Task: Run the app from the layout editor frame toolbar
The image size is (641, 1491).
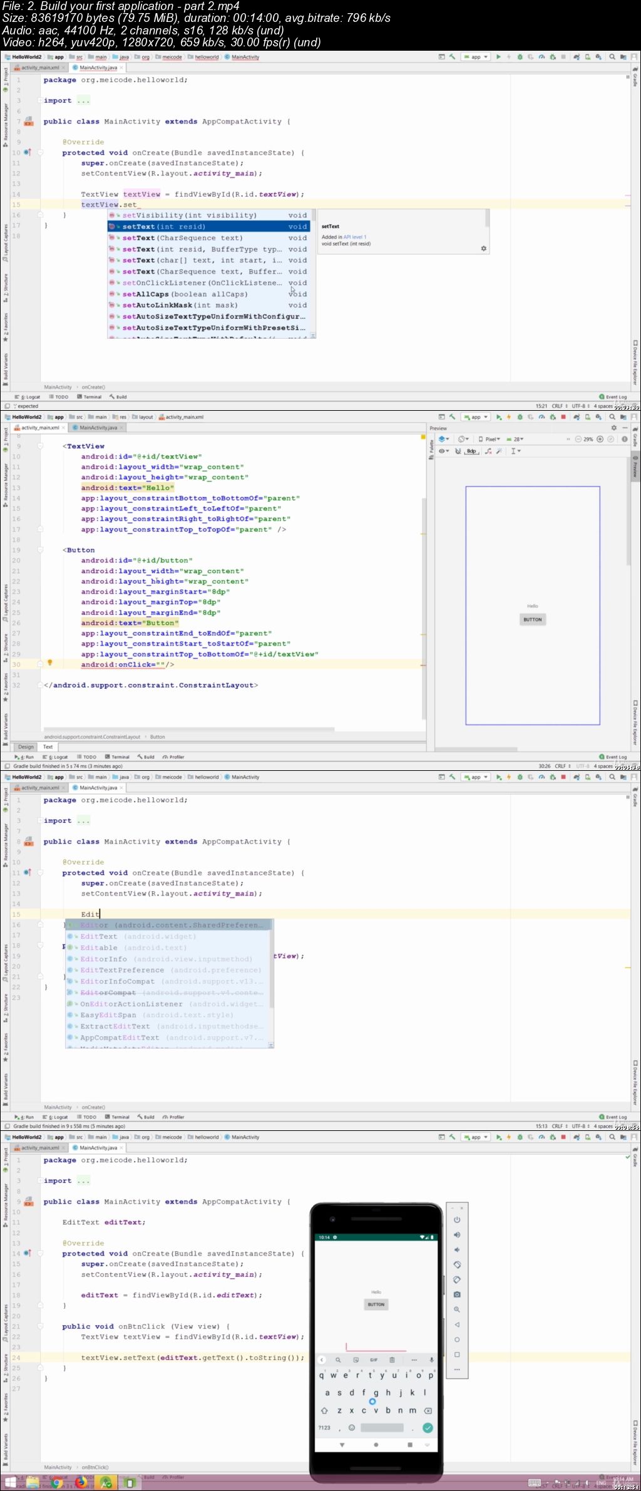Action: pyautogui.click(x=498, y=417)
